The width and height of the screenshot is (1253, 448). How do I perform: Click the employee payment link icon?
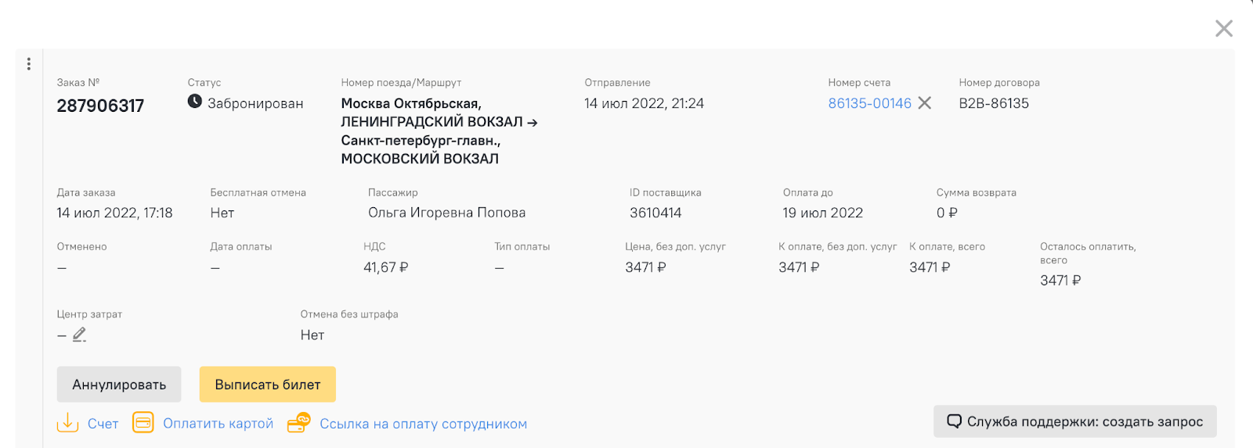[299, 423]
